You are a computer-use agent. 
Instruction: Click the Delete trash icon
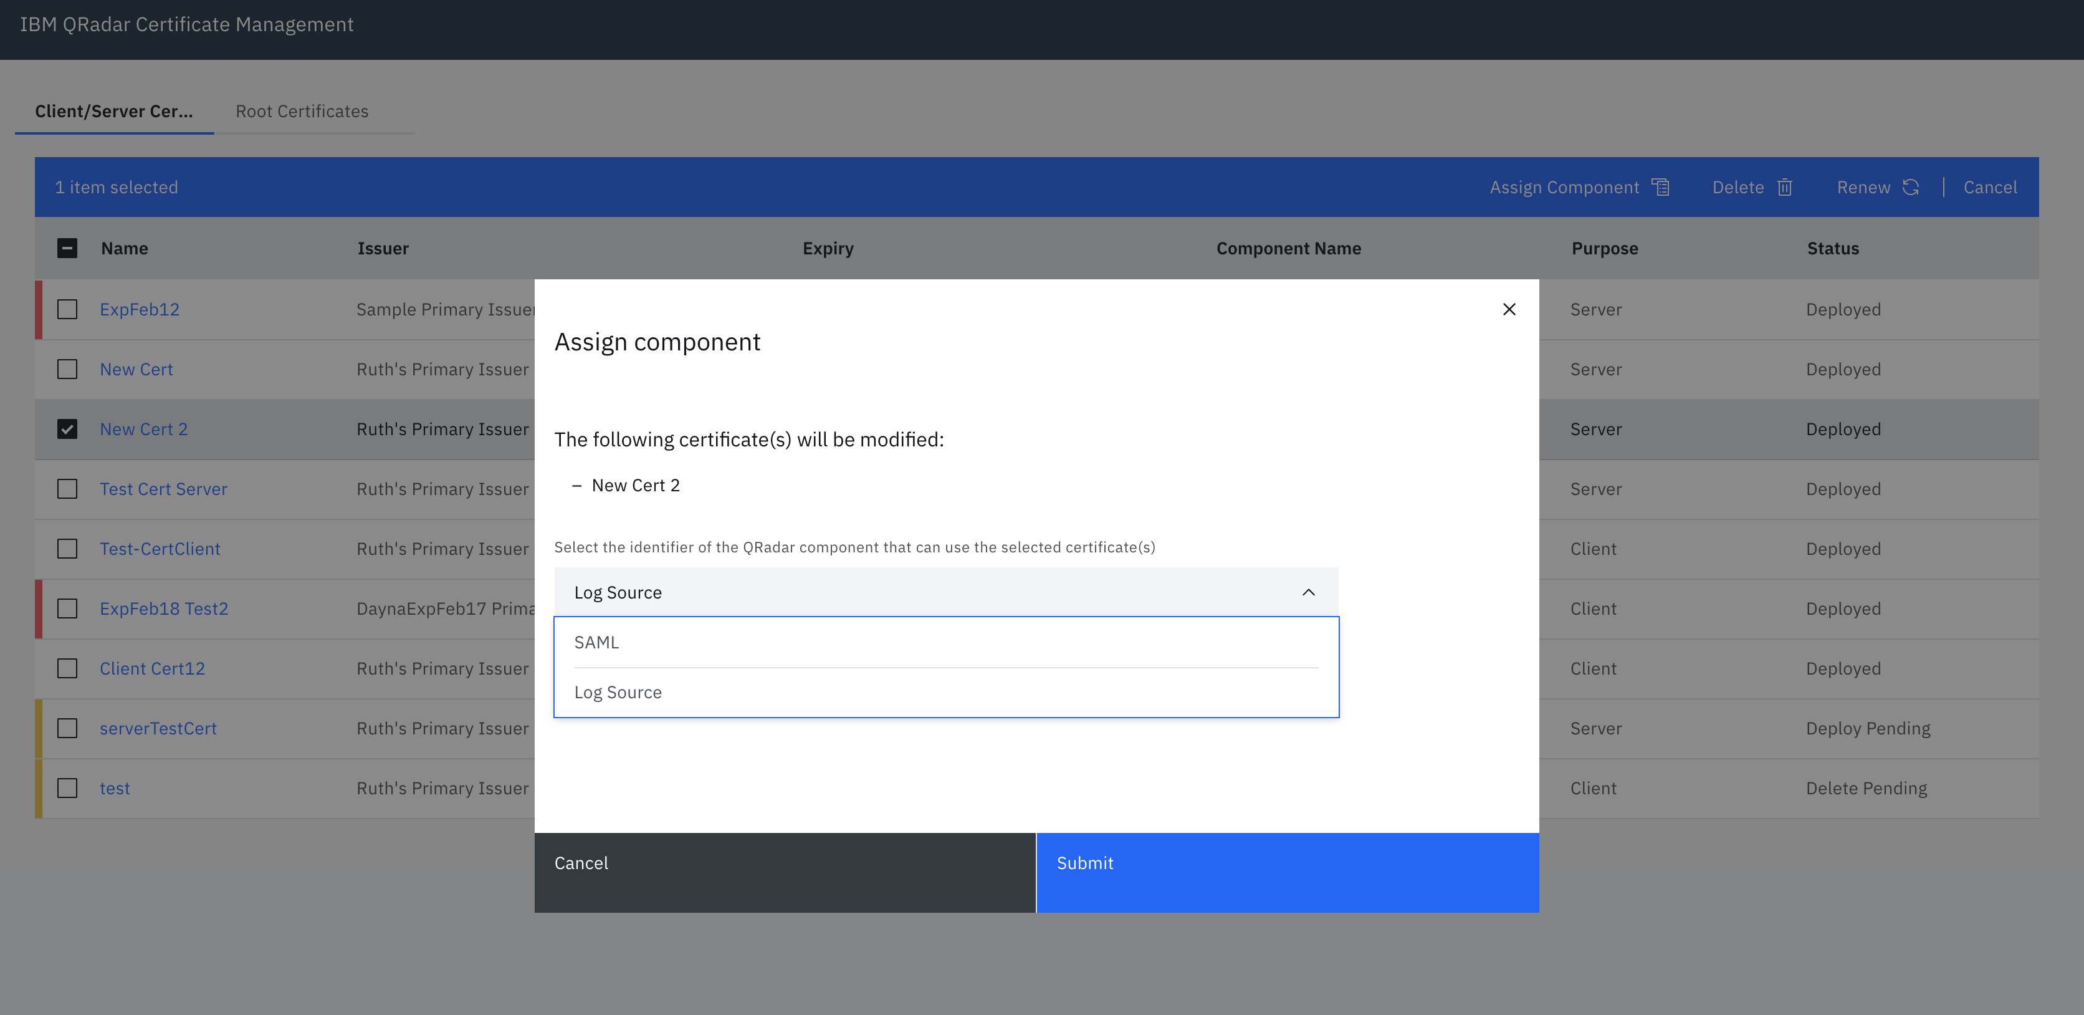(1785, 186)
